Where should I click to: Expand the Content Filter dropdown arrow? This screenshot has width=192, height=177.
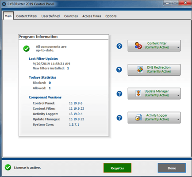pyautogui.click(x=178, y=48)
